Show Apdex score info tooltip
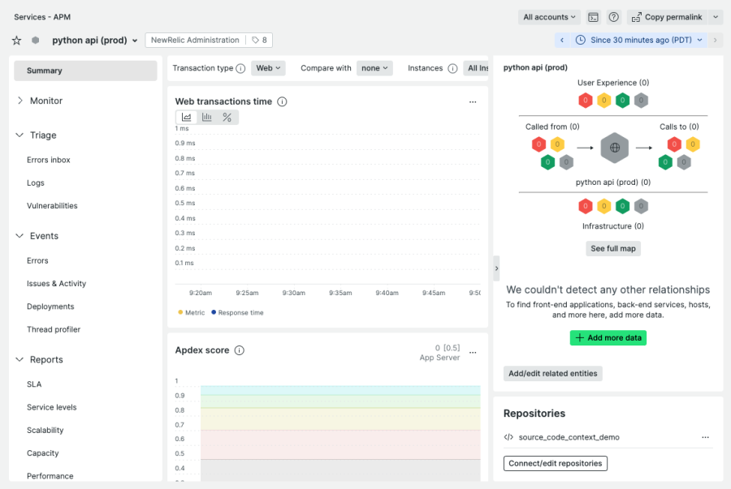Image resolution: width=731 pixels, height=489 pixels. click(239, 350)
